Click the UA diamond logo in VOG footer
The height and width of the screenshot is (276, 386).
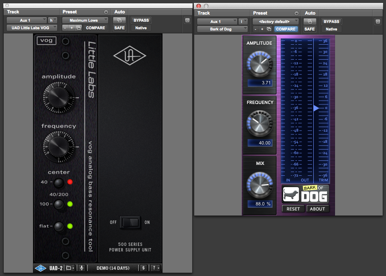pos(41,268)
